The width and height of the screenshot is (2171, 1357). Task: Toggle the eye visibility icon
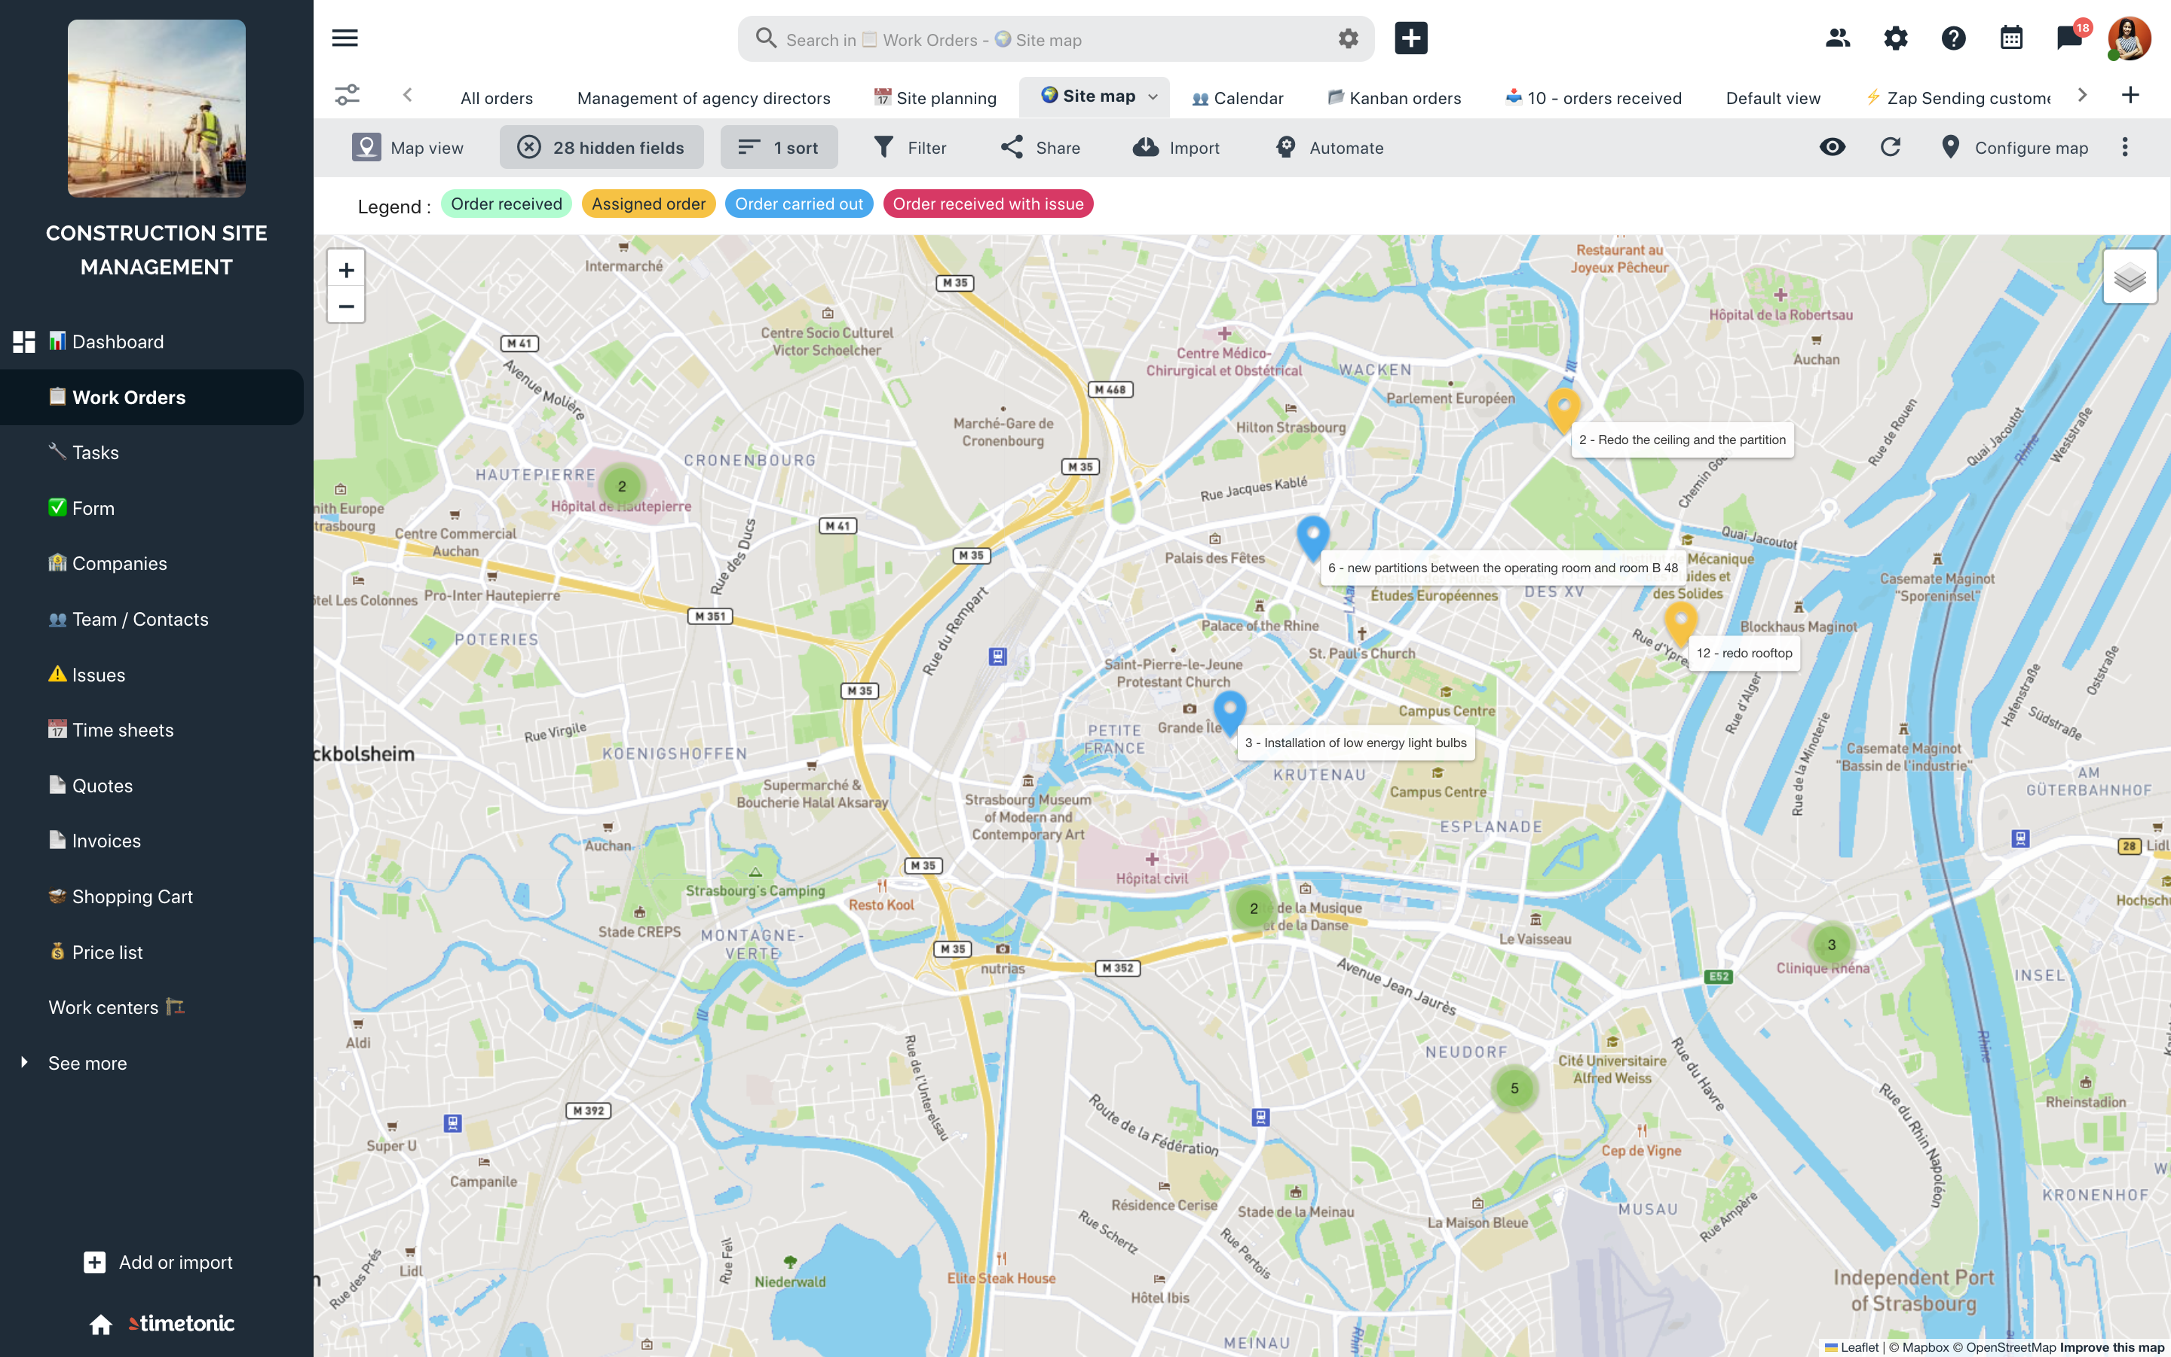tap(1832, 147)
